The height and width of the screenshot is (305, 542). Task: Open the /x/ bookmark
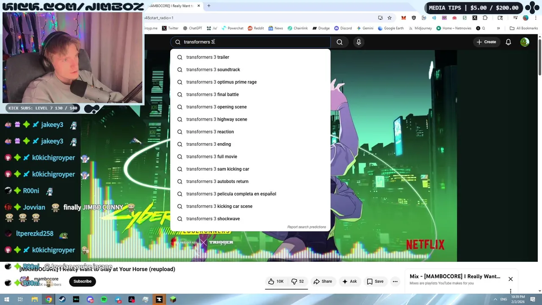click(x=212, y=28)
